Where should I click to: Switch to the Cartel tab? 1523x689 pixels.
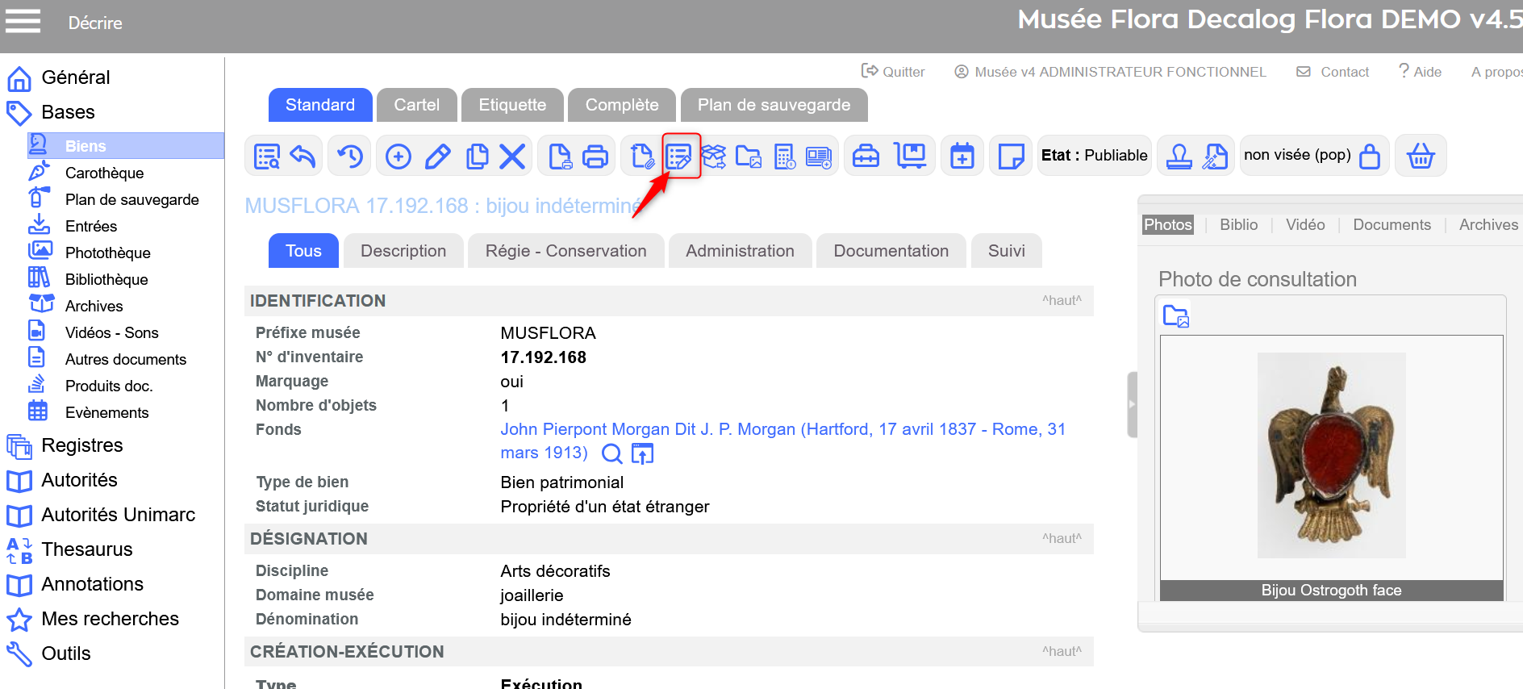tap(416, 105)
